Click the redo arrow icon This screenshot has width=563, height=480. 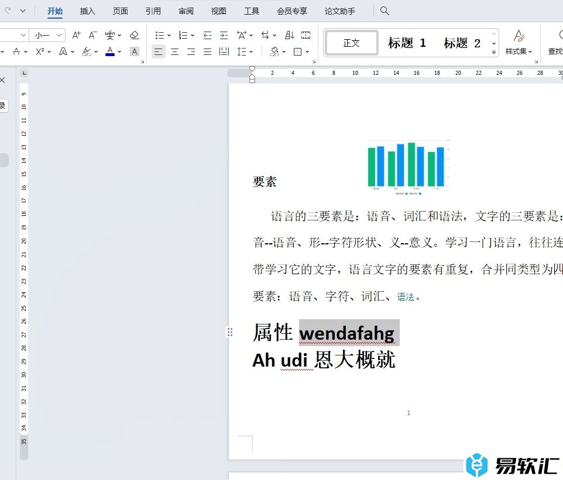[8, 11]
